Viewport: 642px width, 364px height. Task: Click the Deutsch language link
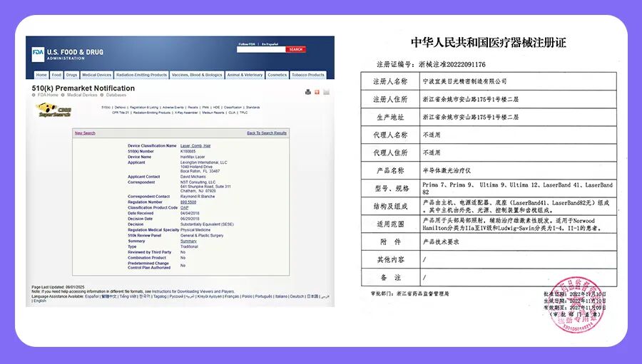297,296
